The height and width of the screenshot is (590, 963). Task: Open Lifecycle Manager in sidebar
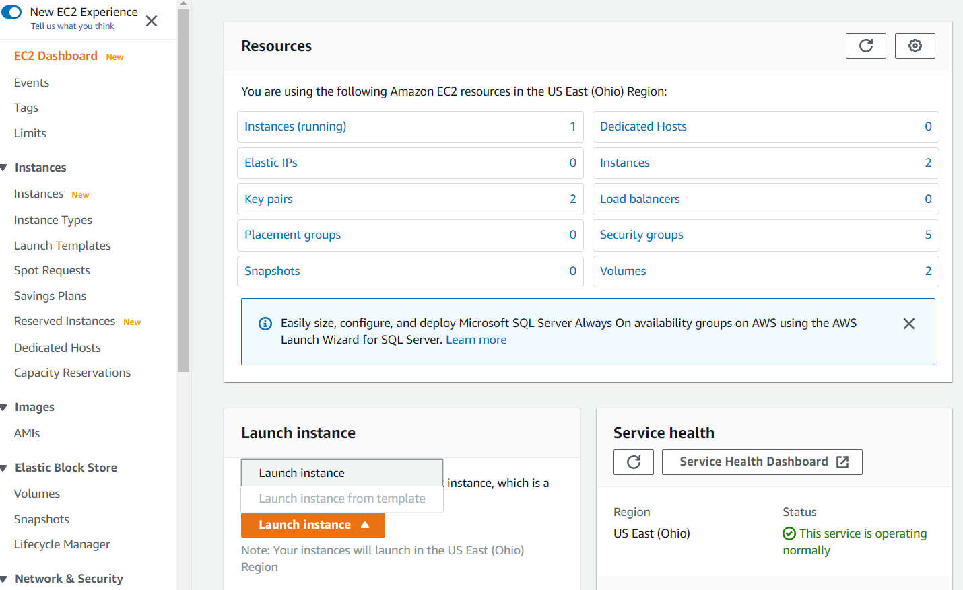[62, 544]
